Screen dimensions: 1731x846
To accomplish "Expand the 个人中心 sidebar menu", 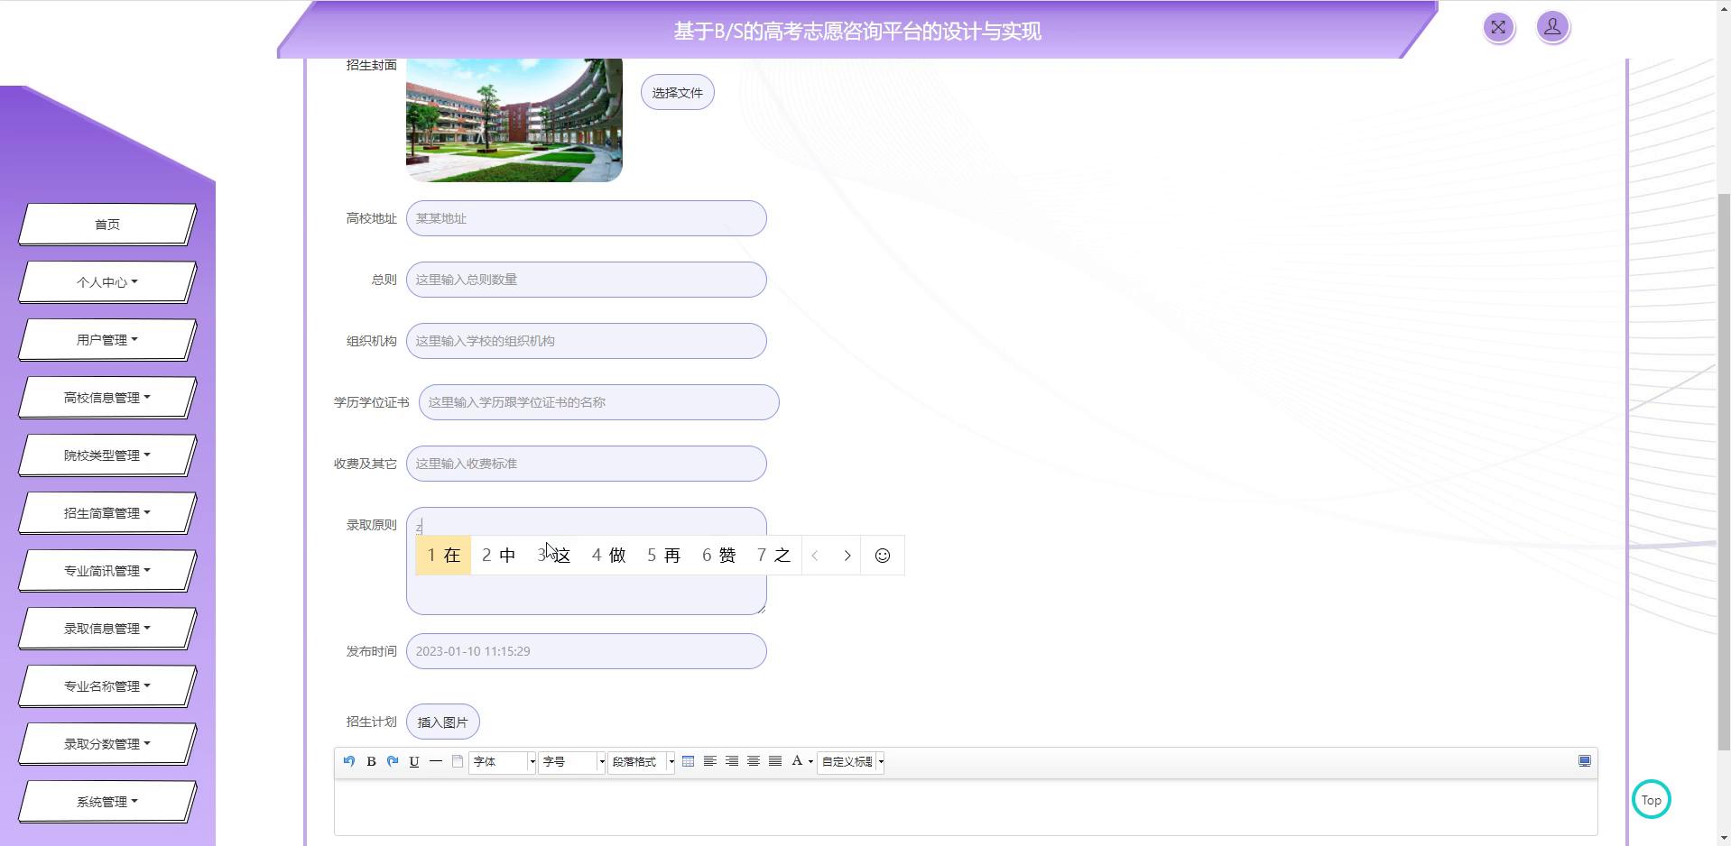I will (107, 282).
